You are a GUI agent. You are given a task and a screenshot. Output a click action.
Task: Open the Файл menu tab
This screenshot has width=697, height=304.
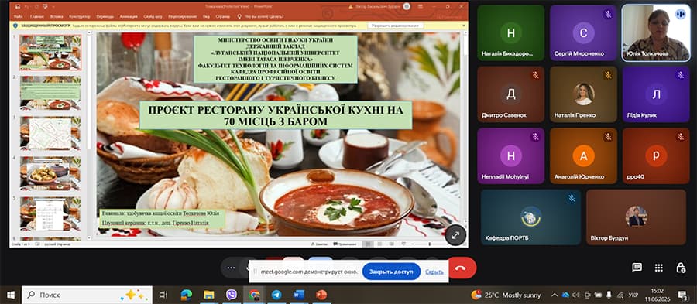19,16
